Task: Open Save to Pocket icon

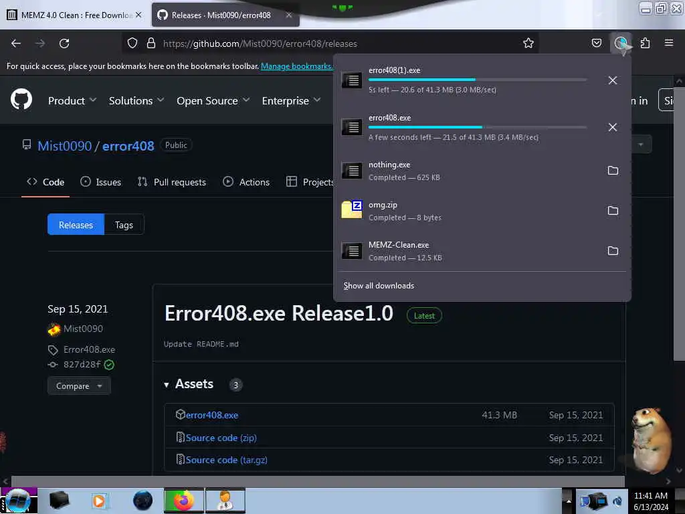Action: tap(596, 43)
